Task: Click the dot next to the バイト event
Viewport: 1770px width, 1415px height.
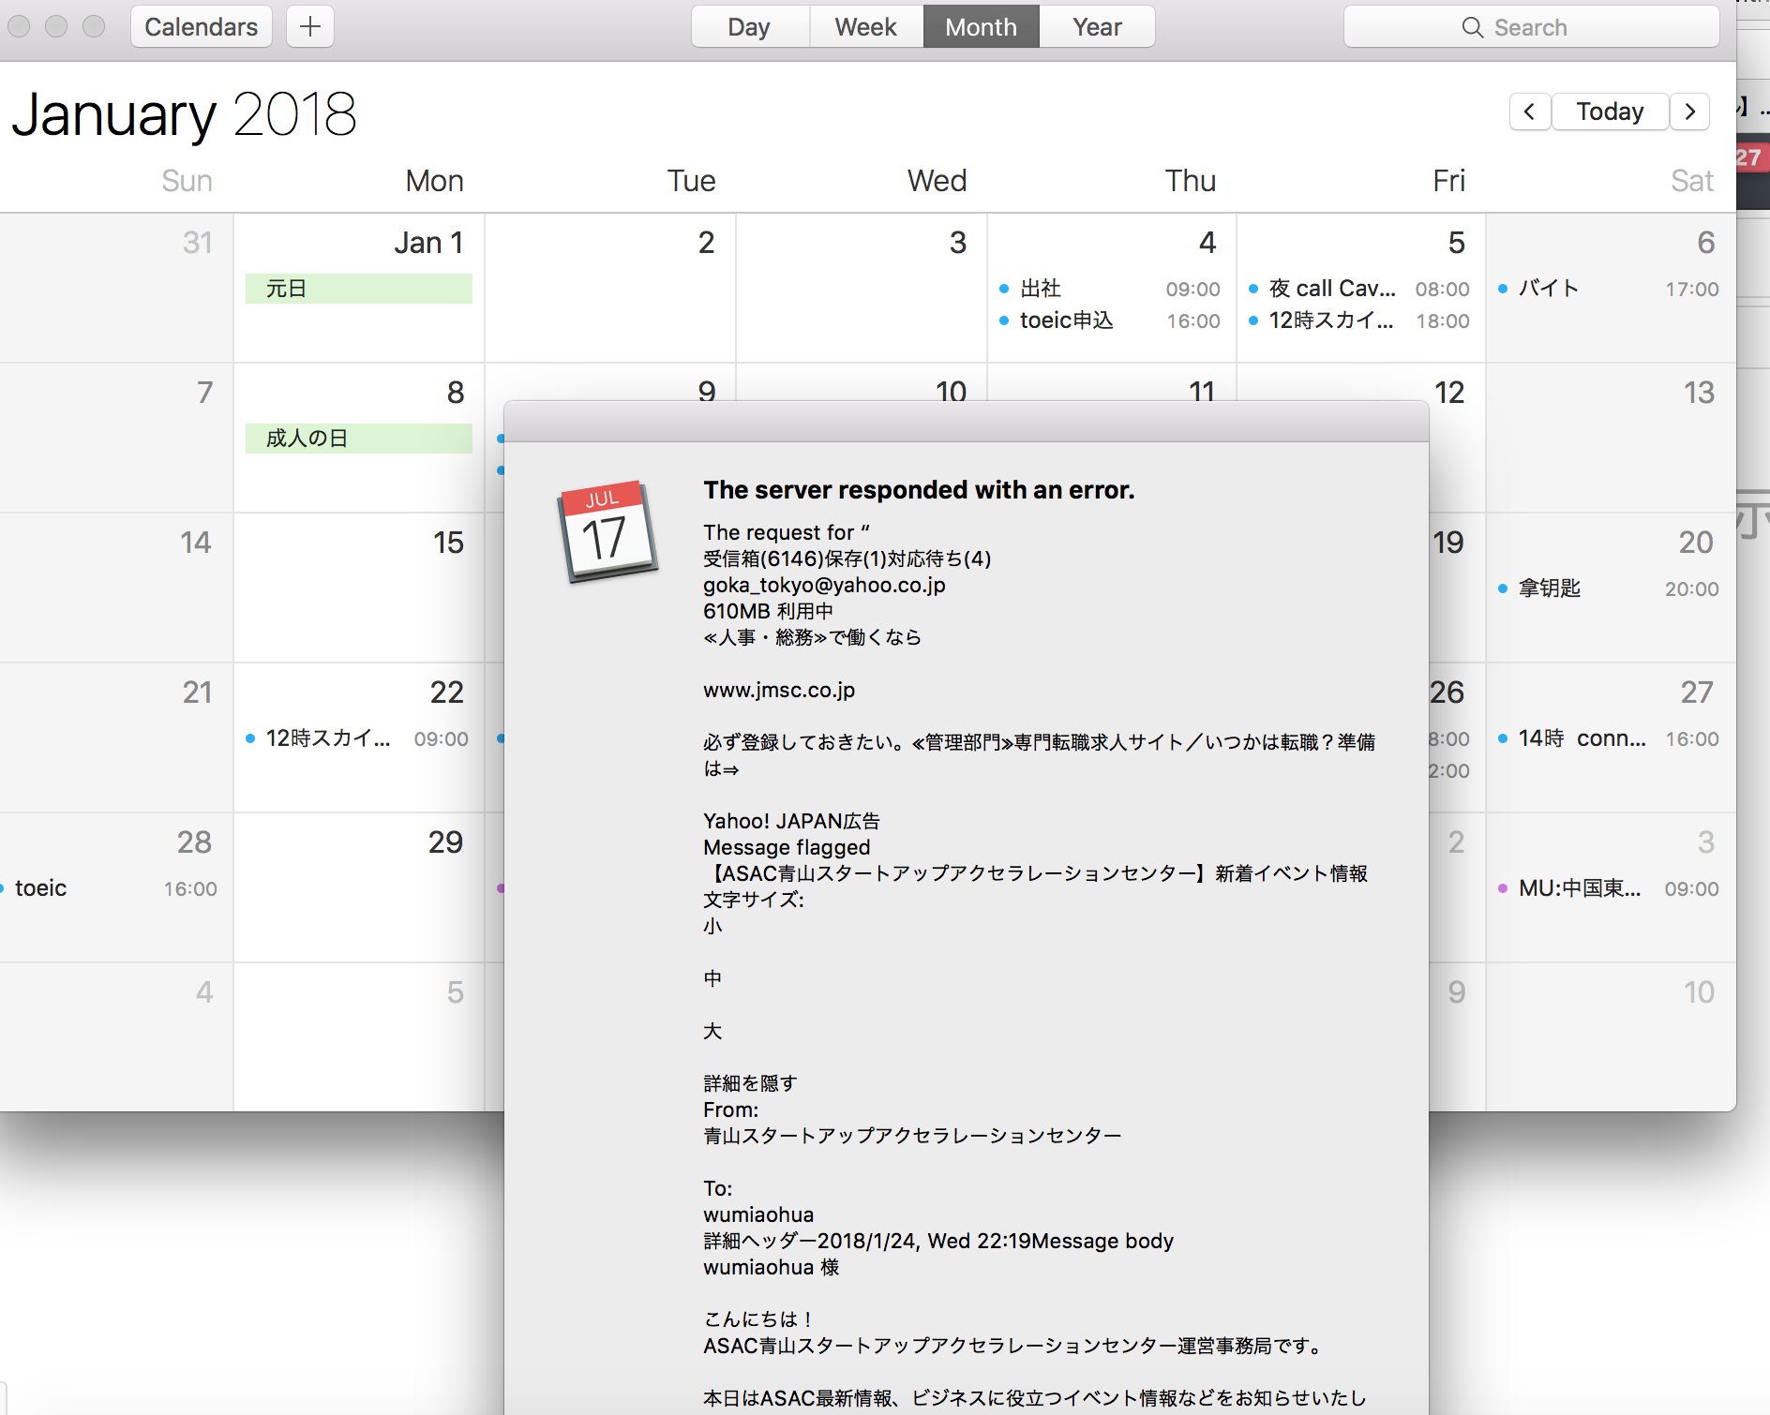Action: pyautogui.click(x=1504, y=289)
